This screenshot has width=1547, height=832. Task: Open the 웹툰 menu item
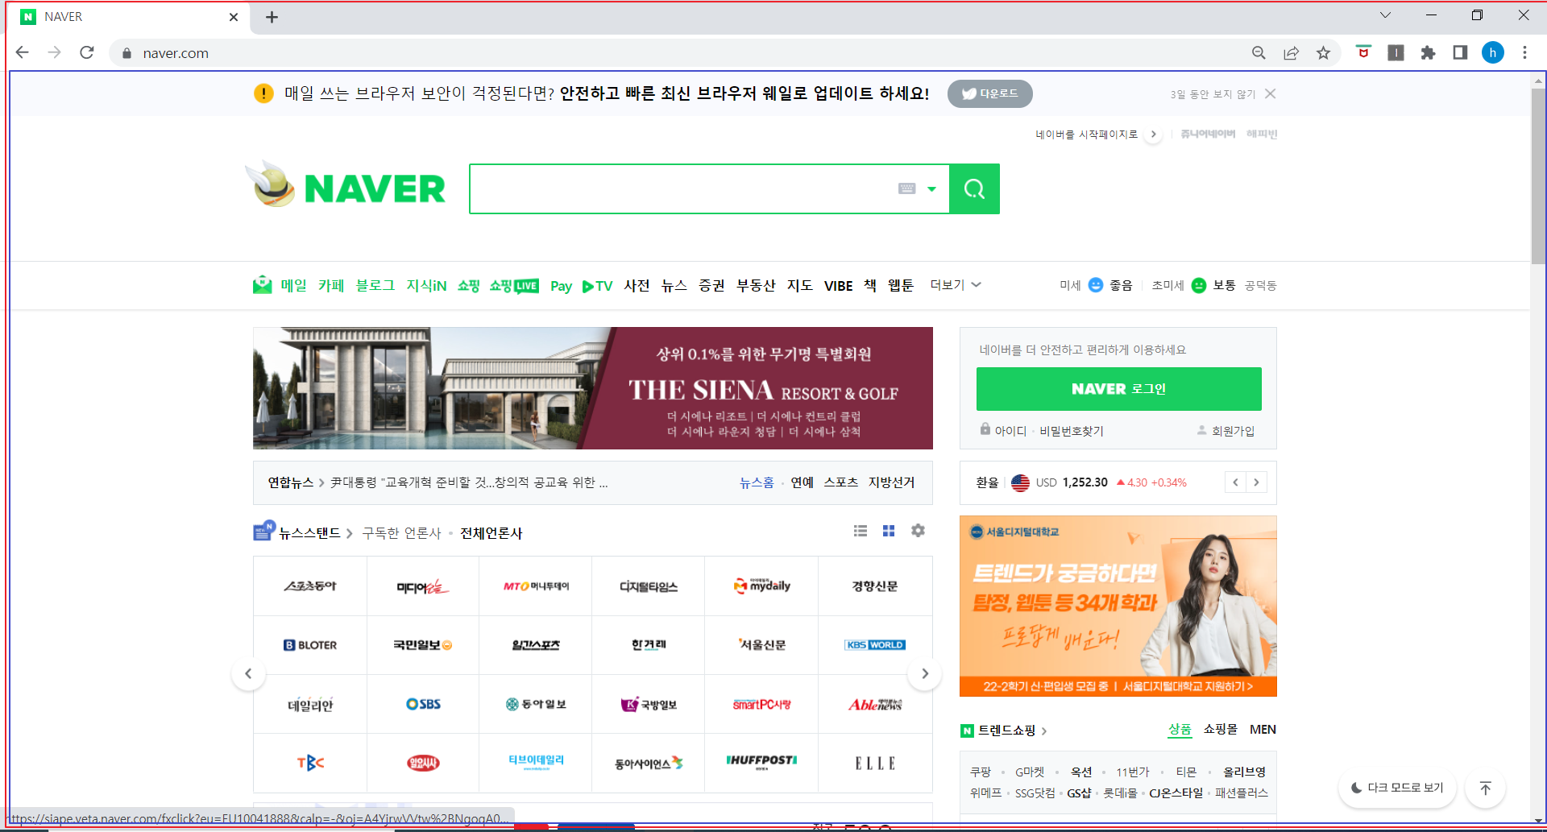tap(901, 286)
